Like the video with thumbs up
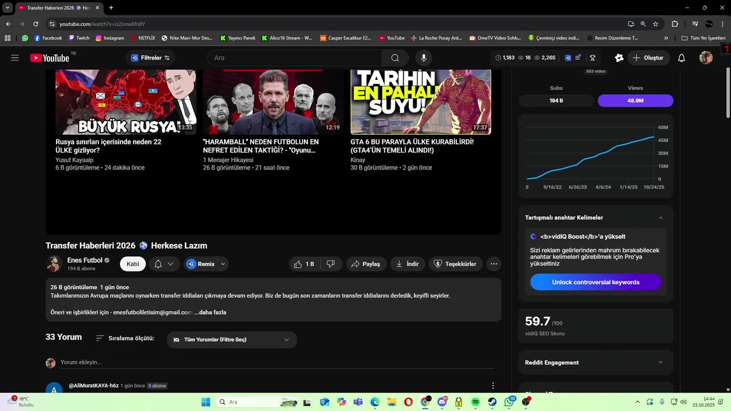The image size is (731, 411). [x=304, y=264]
